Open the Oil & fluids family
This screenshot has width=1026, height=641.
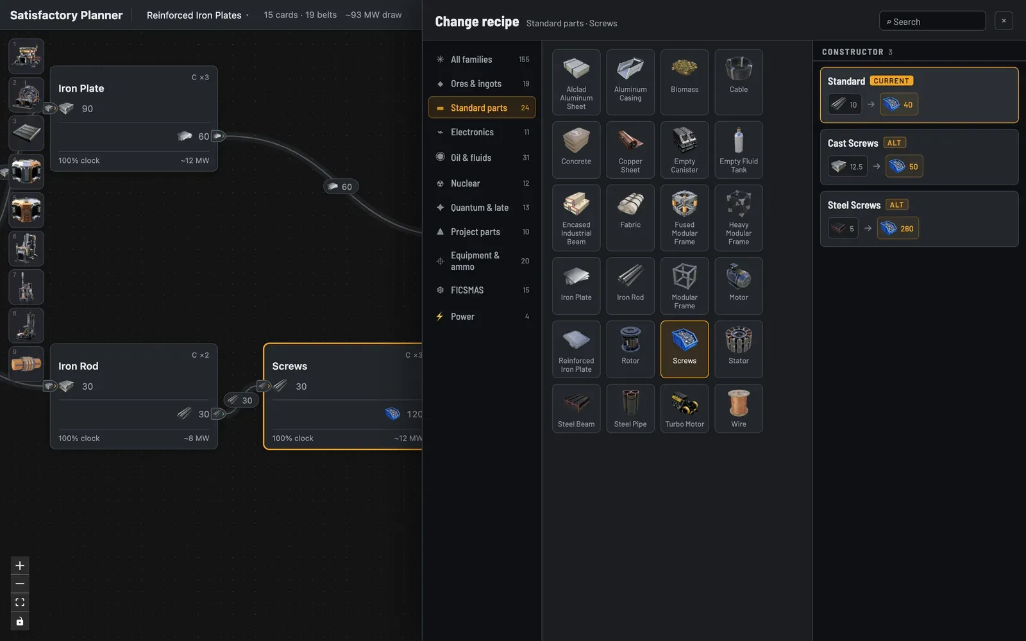482,158
